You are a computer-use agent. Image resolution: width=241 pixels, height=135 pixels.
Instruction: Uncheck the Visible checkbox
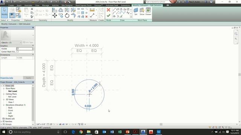coord(18,48)
